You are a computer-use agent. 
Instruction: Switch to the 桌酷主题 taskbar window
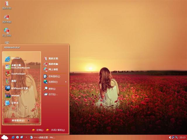tap(43, 137)
